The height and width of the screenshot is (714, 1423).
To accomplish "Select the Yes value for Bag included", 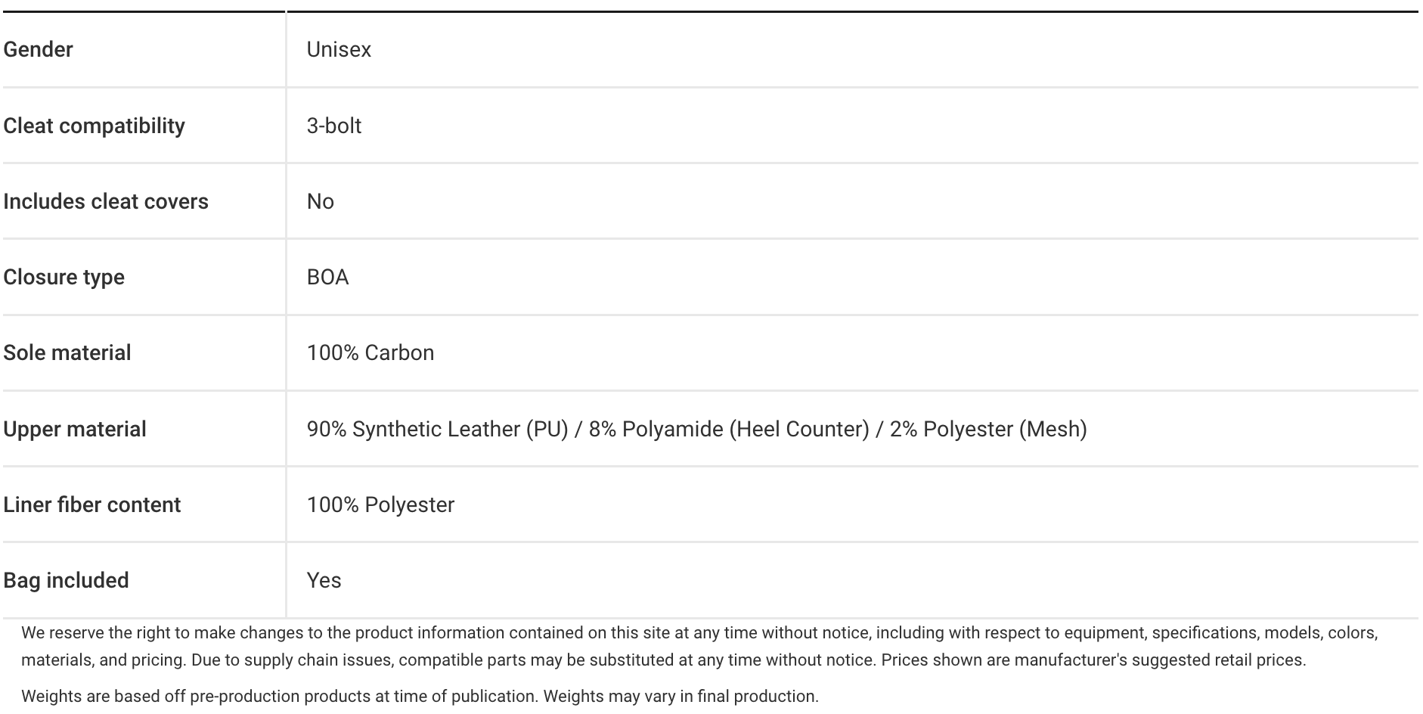I will pyautogui.click(x=324, y=580).
